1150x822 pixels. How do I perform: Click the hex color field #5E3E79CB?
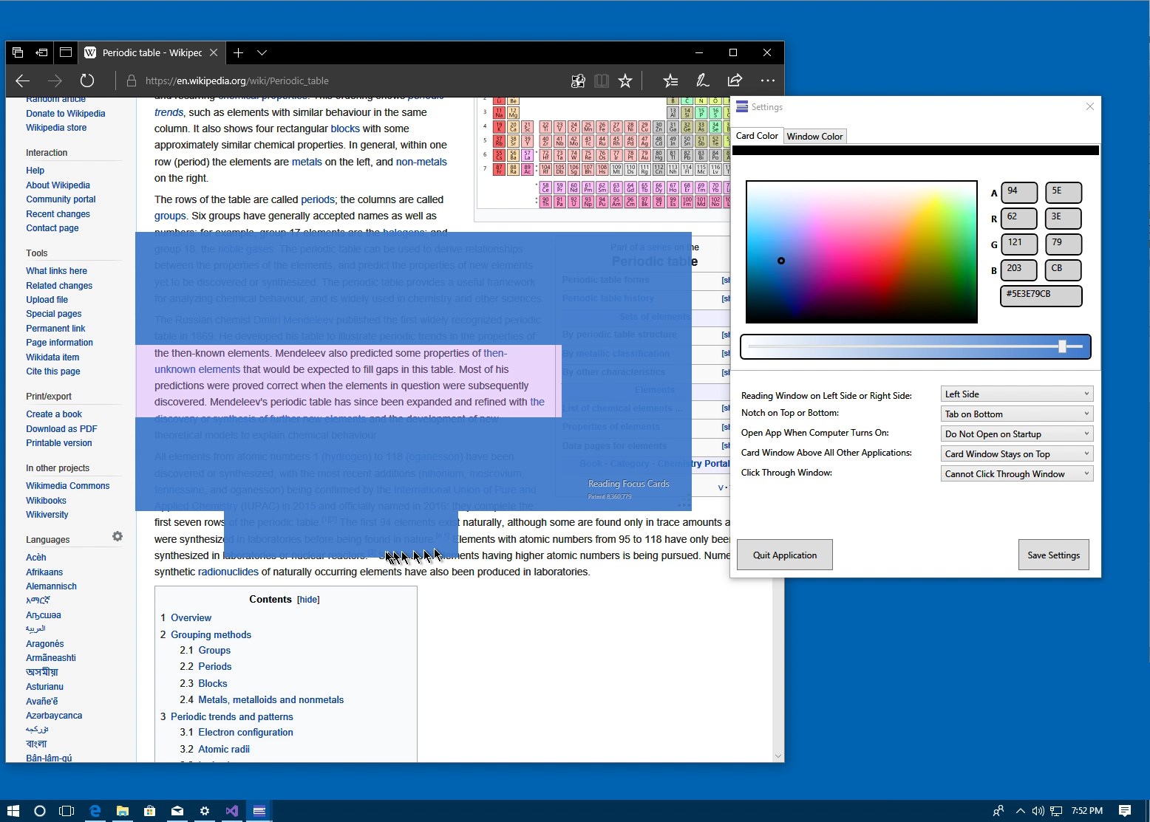(x=1041, y=295)
